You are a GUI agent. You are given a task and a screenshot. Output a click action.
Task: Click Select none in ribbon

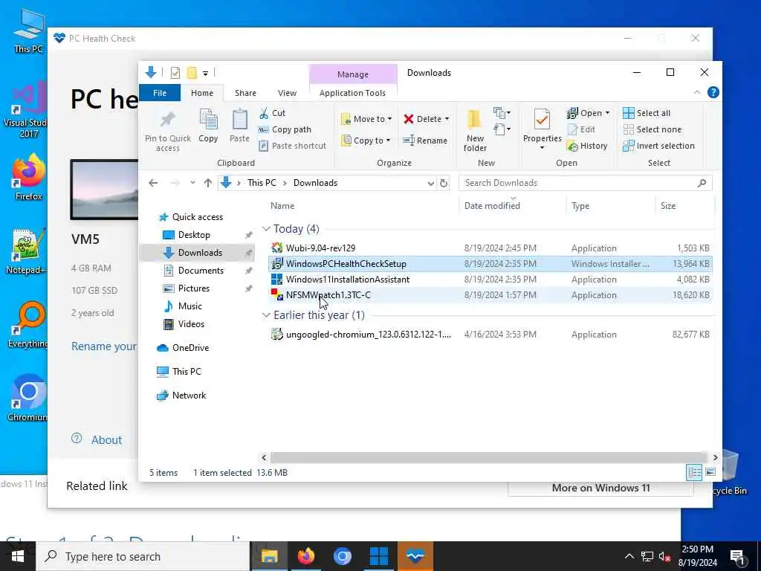[x=652, y=129]
